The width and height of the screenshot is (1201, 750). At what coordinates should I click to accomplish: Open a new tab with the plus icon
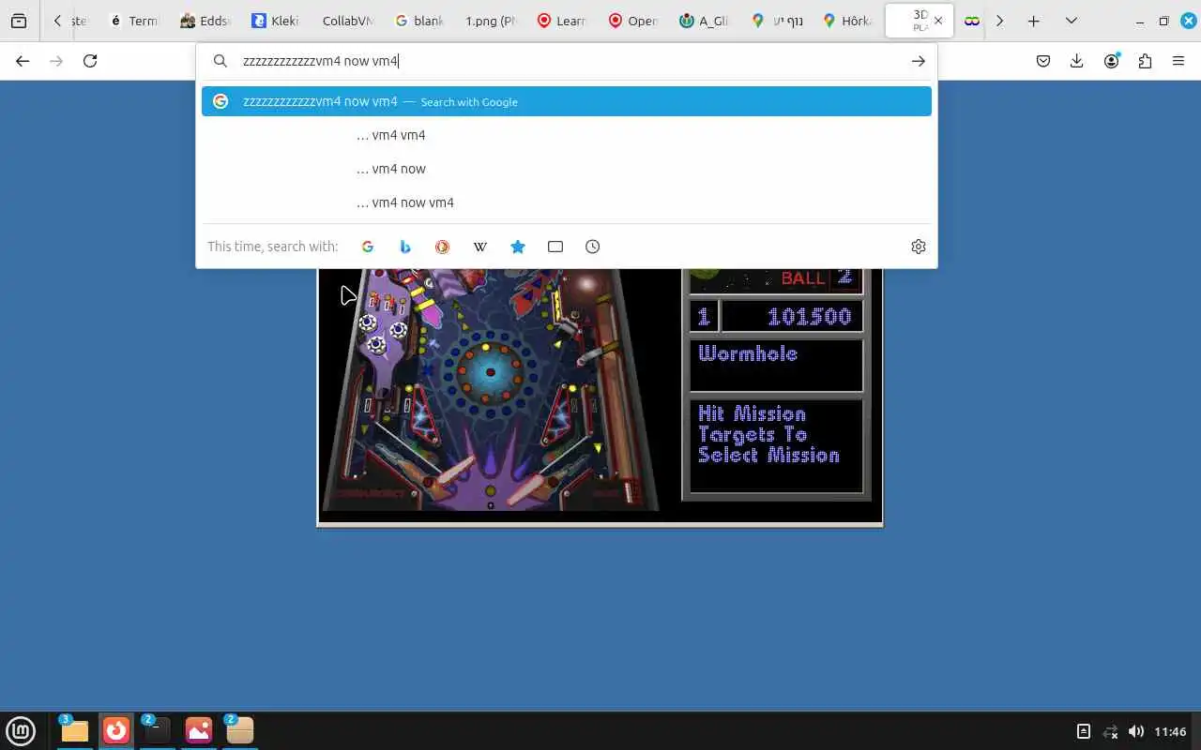pos(1033,21)
